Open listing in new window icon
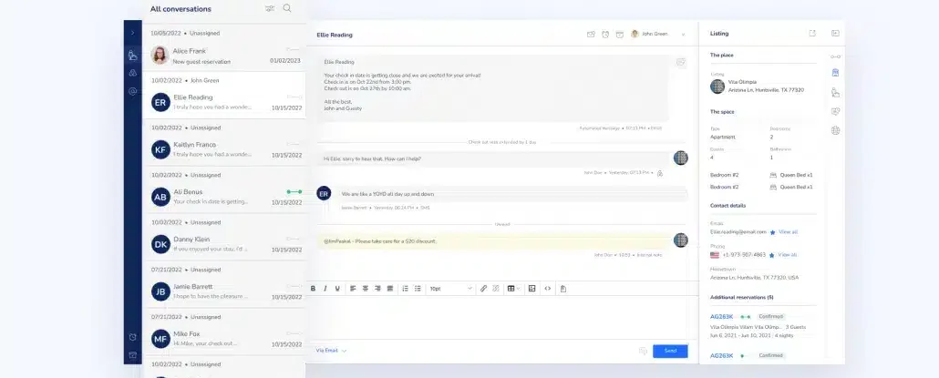This screenshot has width=939, height=378. (x=812, y=34)
